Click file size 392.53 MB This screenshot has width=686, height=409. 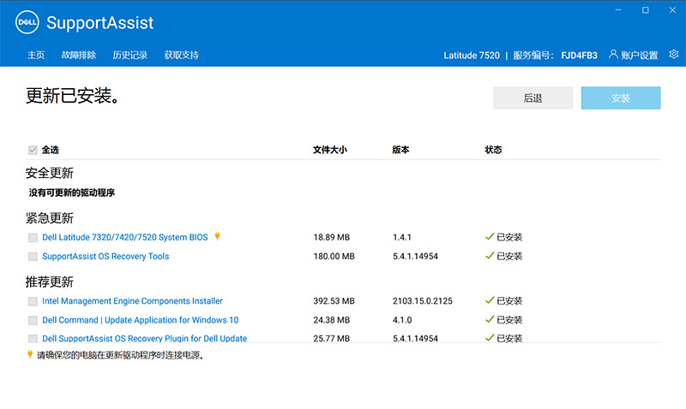tap(334, 300)
